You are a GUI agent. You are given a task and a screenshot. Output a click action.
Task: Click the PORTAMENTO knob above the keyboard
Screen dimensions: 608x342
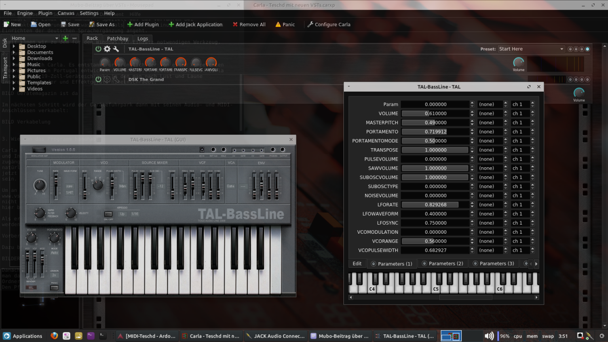[x=55, y=237]
